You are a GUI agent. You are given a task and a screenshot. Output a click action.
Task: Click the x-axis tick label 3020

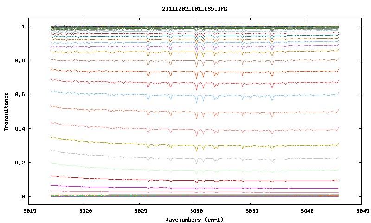click(x=85, y=211)
